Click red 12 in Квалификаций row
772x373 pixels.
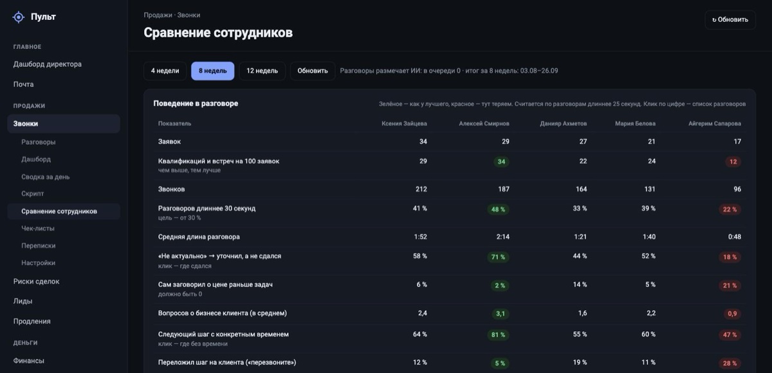tap(733, 161)
